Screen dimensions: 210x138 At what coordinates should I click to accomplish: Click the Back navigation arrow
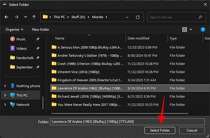(x=6, y=17)
